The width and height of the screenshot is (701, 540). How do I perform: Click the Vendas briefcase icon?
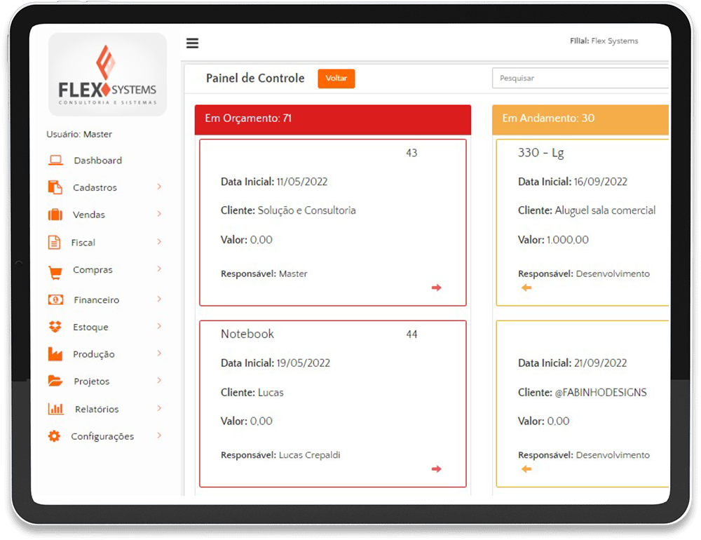(55, 215)
